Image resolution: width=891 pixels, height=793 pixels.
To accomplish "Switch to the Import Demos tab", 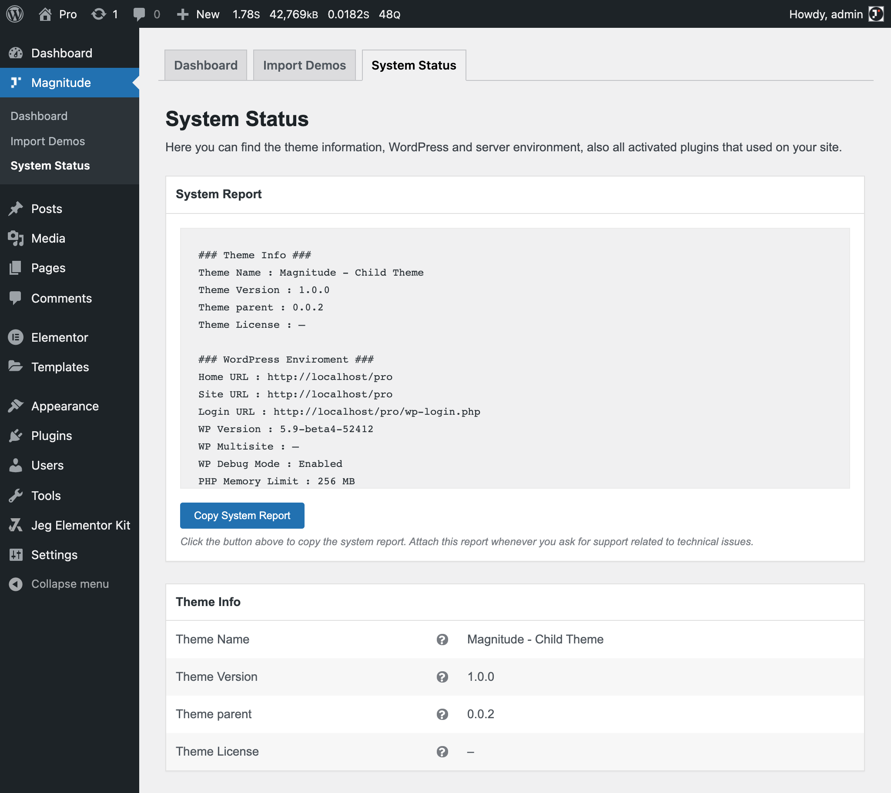I will [304, 65].
